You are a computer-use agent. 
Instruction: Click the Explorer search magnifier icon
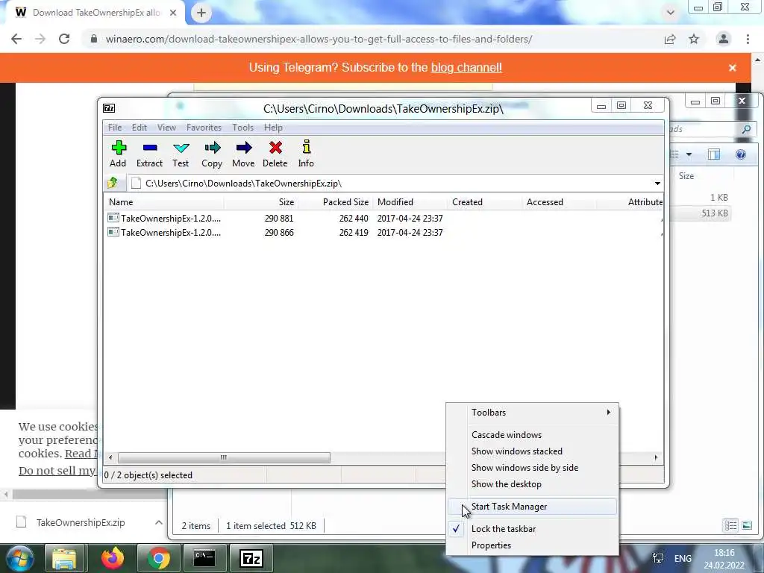746,129
